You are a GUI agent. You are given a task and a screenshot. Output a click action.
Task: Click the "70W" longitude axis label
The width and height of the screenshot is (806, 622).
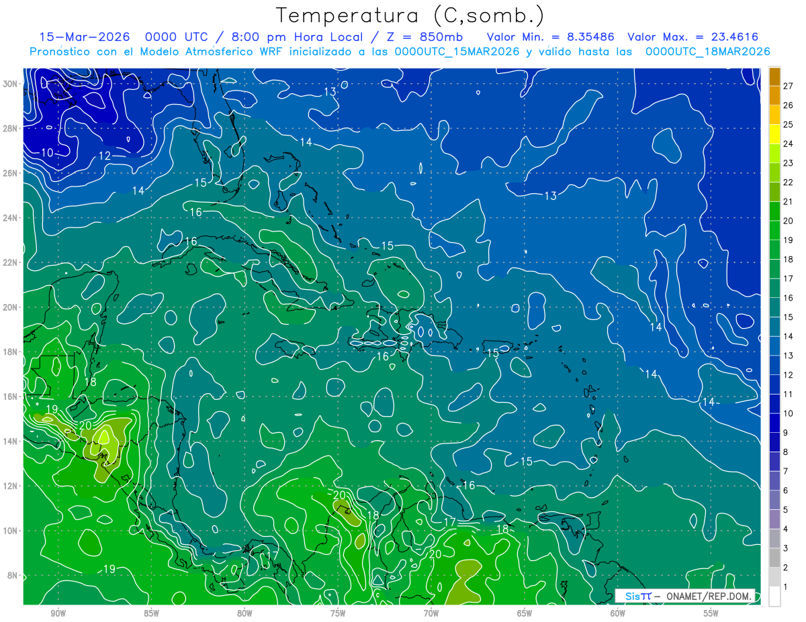click(x=431, y=614)
